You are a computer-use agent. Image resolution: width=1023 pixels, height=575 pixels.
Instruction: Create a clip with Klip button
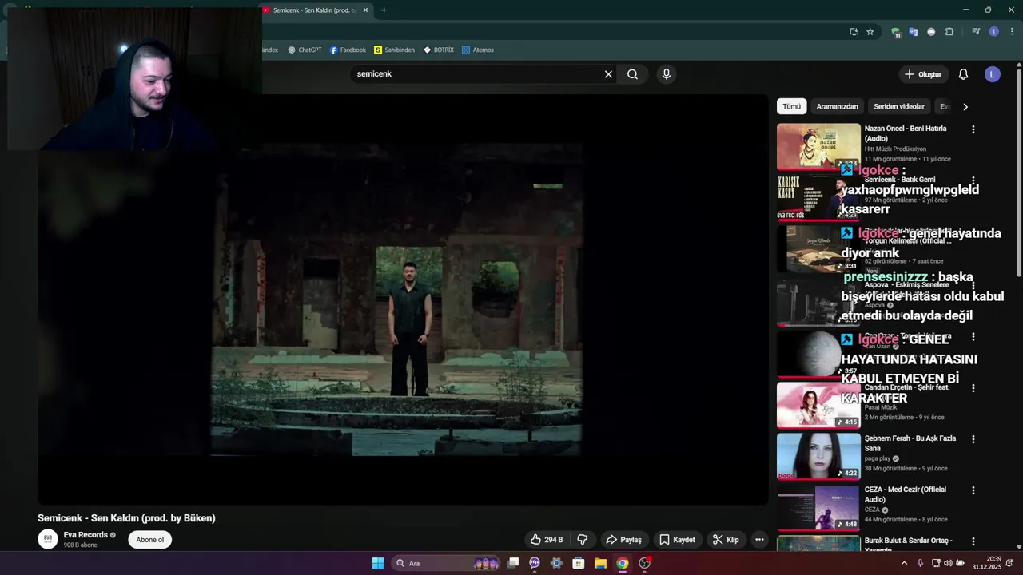pyautogui.click(x=726, y=540)
